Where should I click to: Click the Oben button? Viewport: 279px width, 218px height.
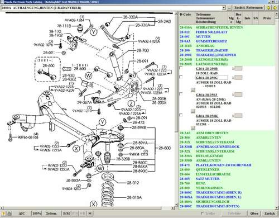click(254, 214)
